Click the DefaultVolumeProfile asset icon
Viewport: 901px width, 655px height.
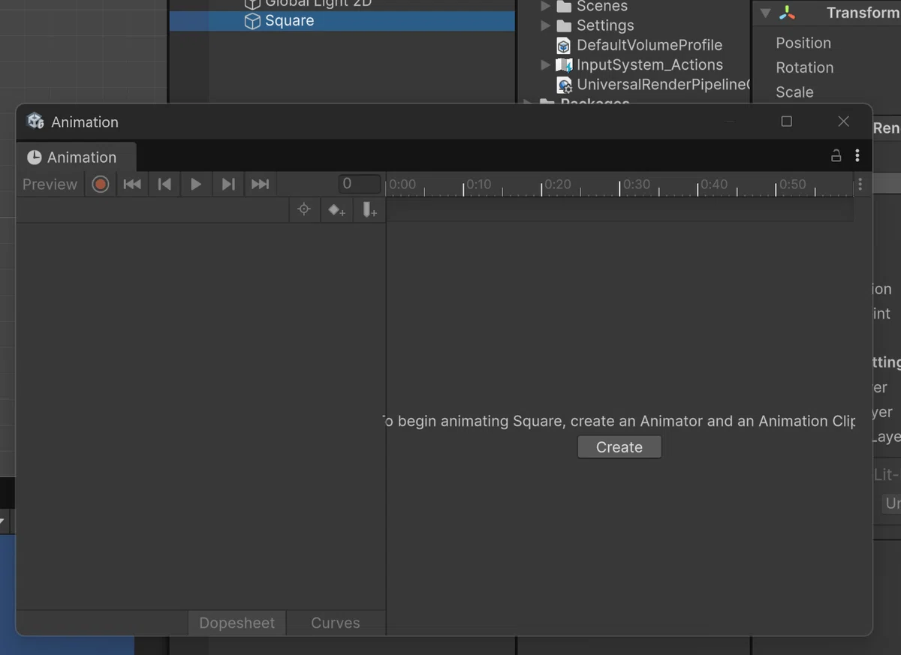coord(564,46)
